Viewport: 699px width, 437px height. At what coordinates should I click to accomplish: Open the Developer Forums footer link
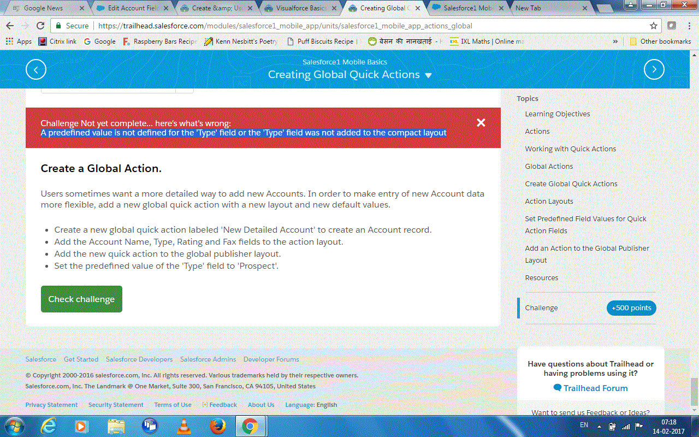click(x=271, y=359)
